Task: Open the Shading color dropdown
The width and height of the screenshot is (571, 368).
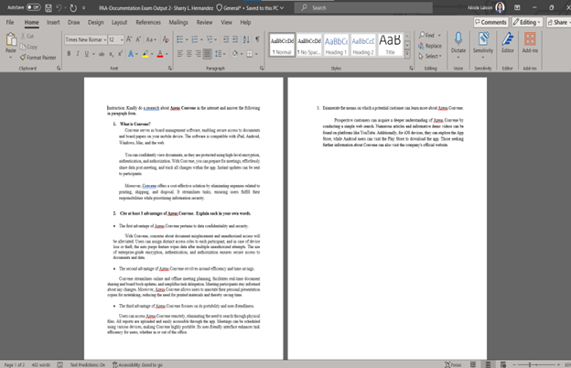Action: pos(242,54)
